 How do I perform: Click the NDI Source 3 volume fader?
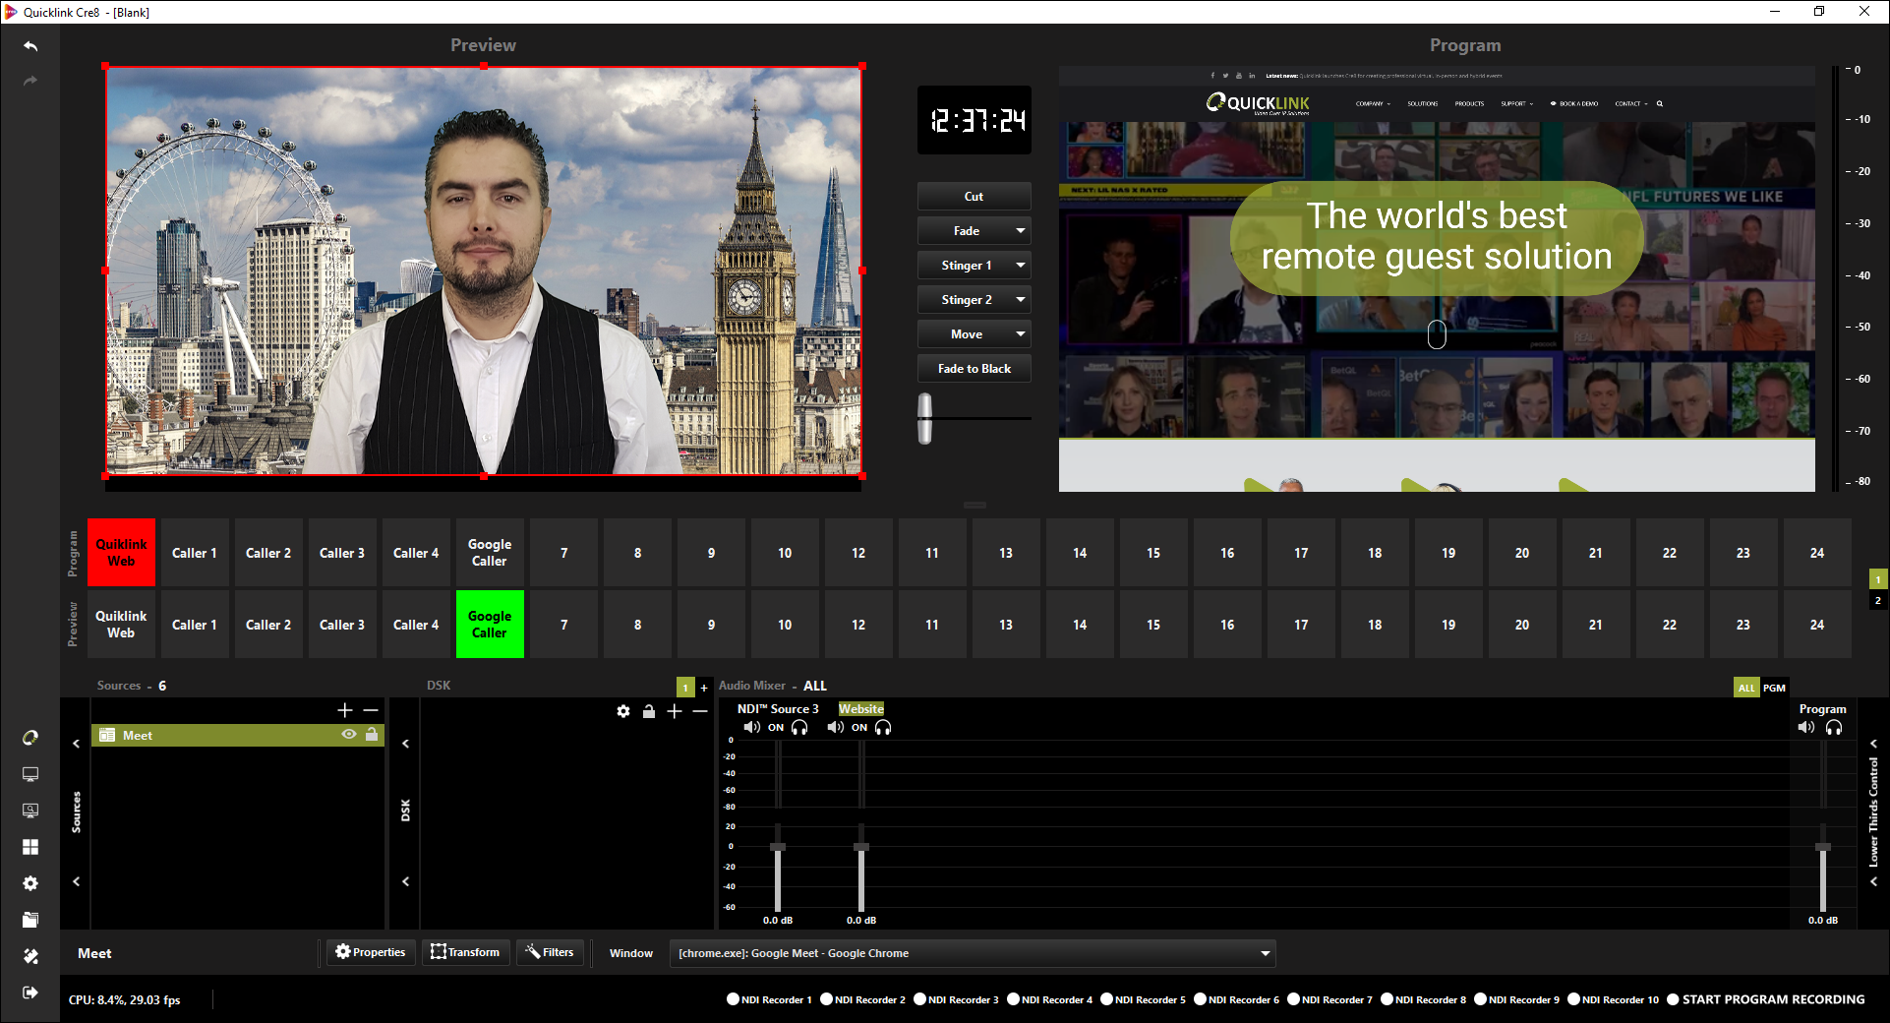[x=778, y=847]
